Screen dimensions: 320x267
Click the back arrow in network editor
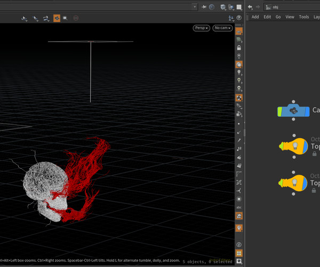tap(250, 7)
